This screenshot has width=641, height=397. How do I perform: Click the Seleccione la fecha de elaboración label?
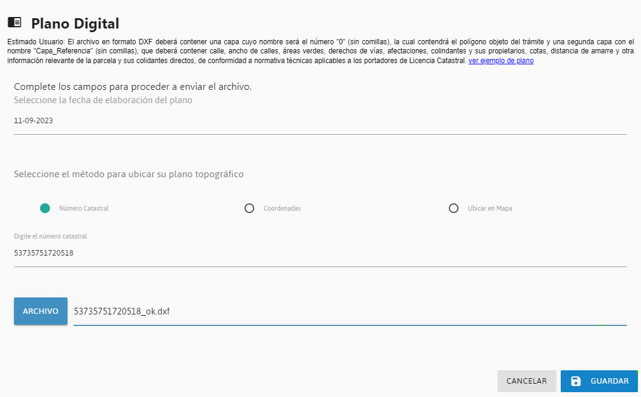coord(103,100)
